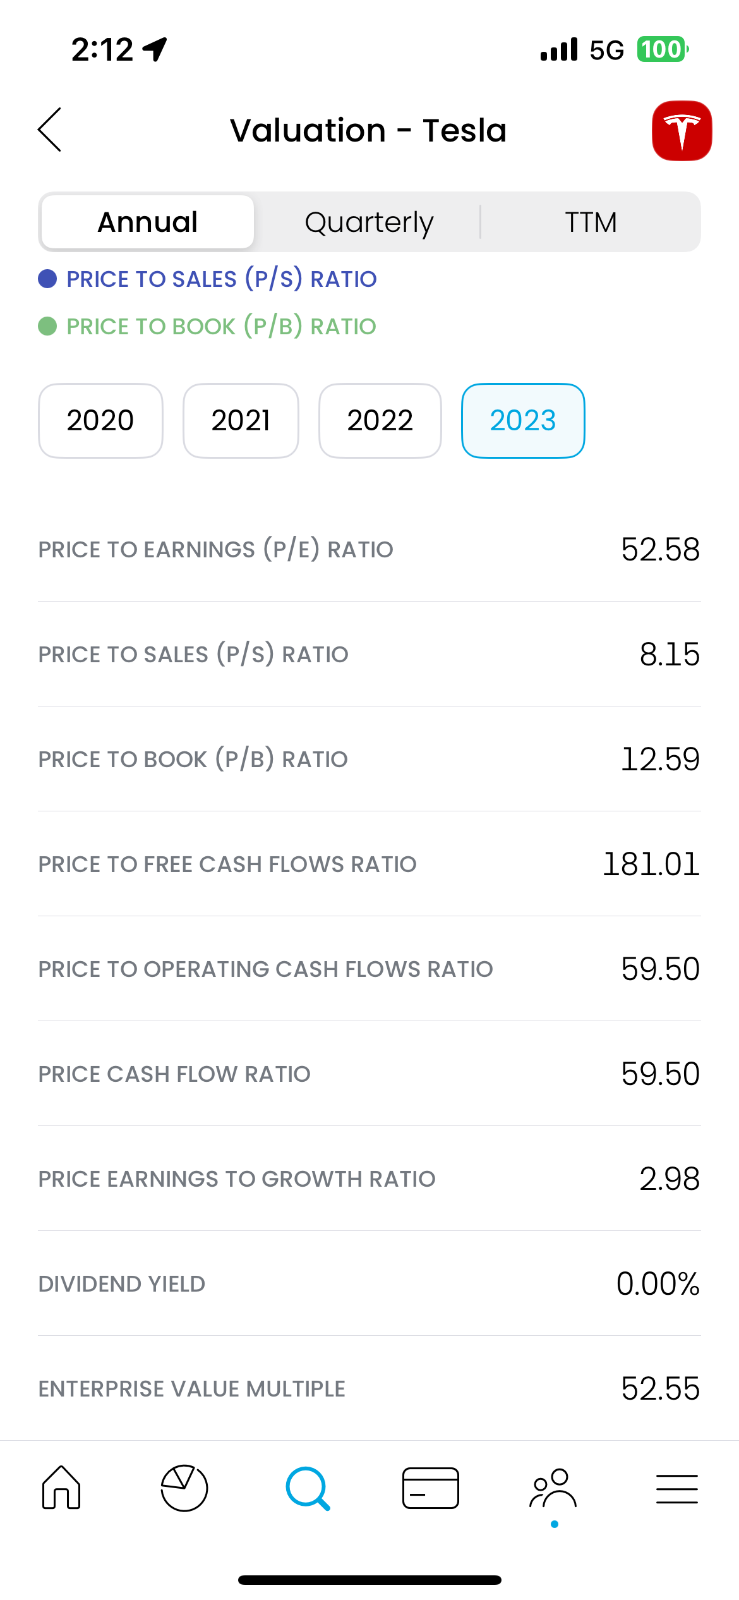The height and width of the screenshot is (1600, 739).
Task: Select the 2023 year button
Action: (523, 420)
